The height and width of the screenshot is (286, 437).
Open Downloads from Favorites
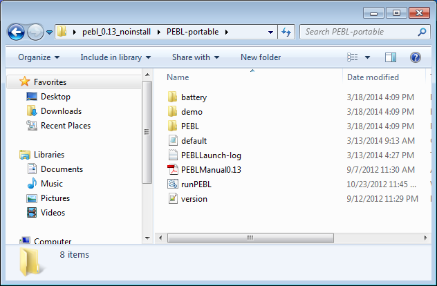pos(61,111)
